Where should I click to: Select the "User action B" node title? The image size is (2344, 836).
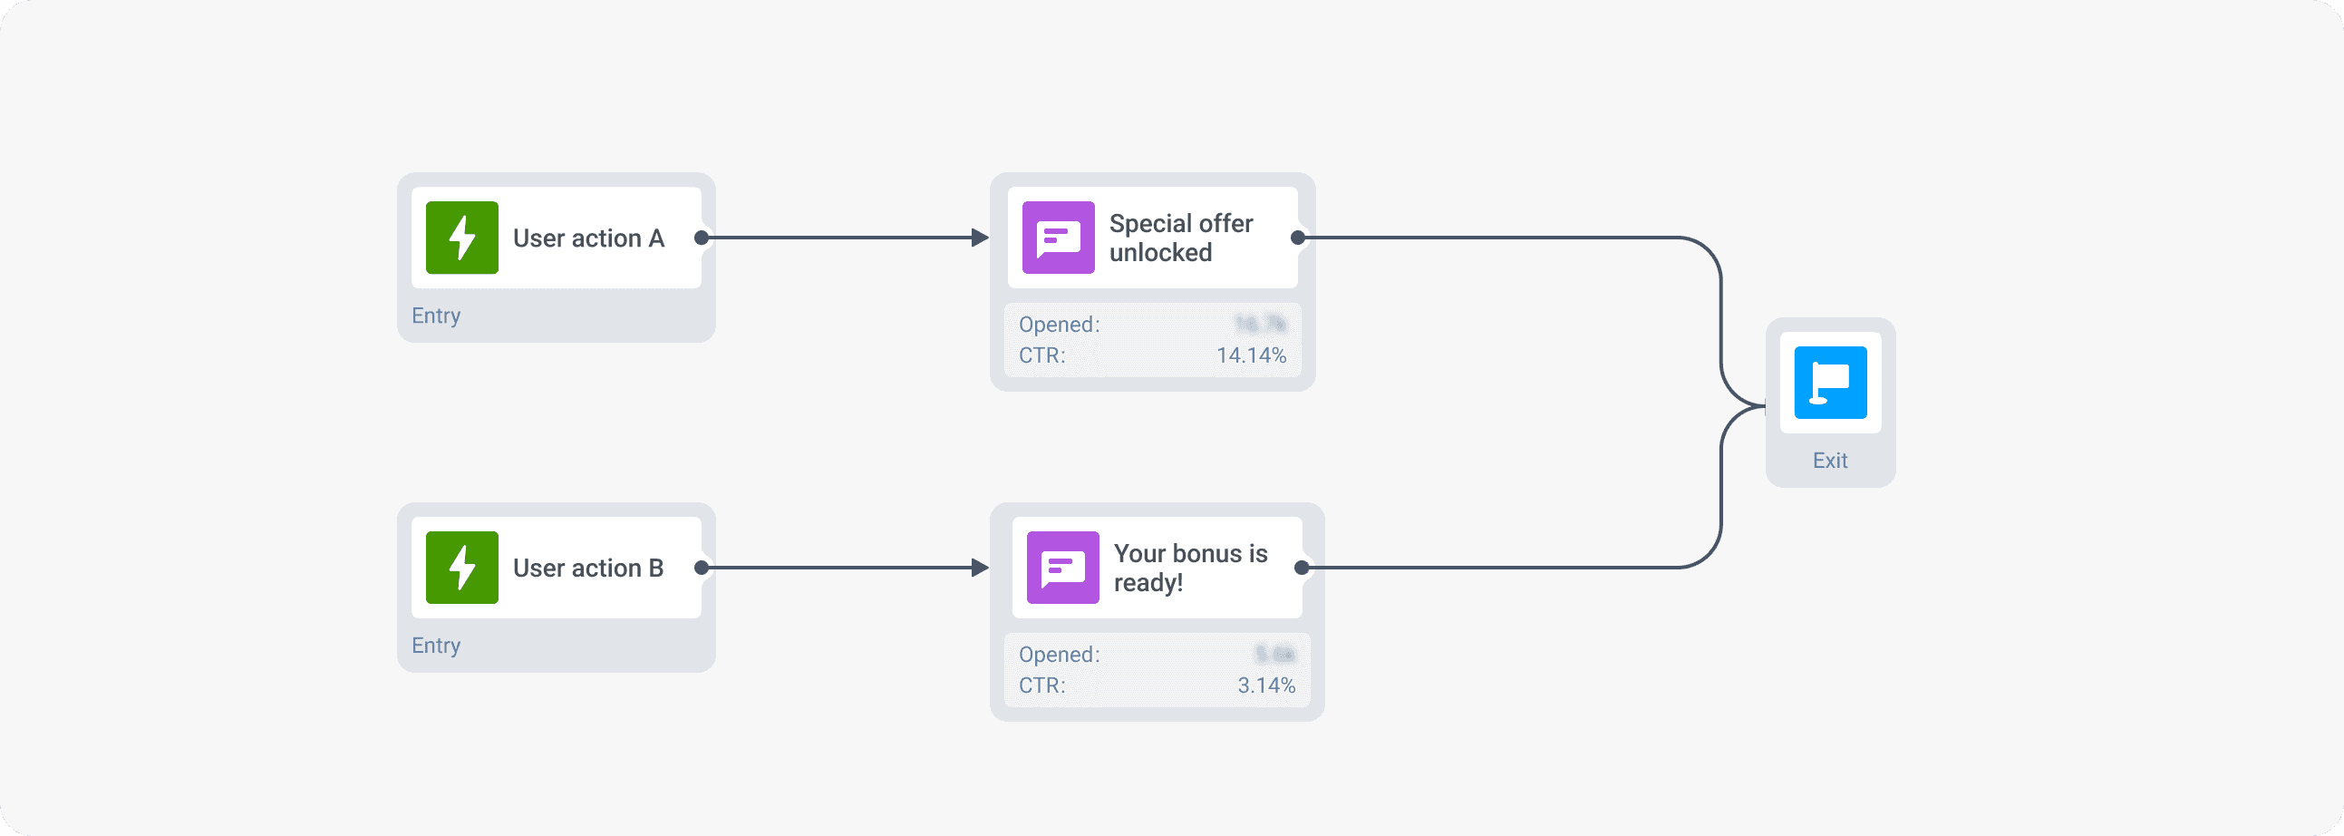click(588, 569)
